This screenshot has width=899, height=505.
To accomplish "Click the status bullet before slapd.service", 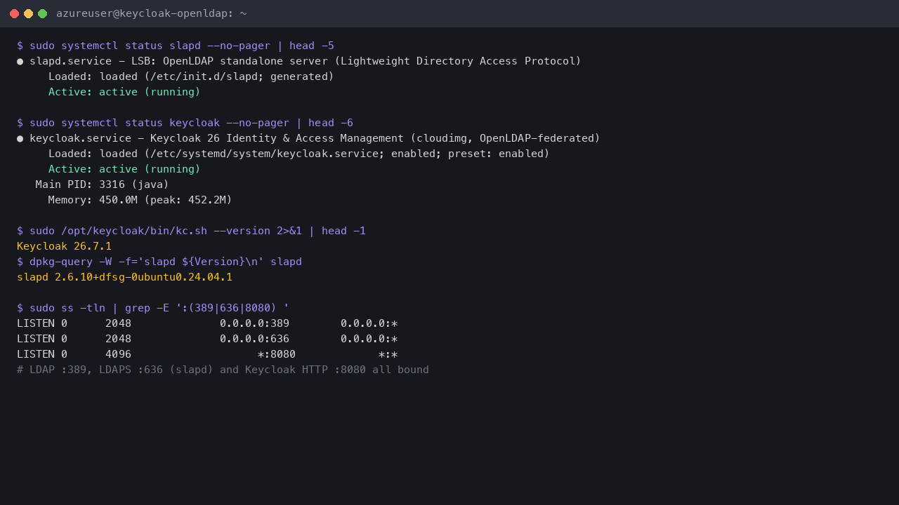I will click(x=20, y=61).
